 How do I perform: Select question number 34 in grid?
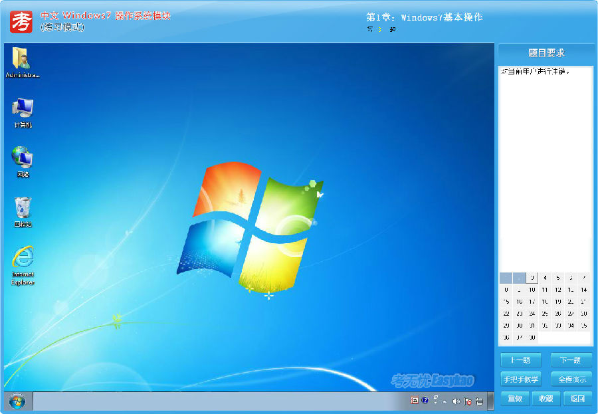[x=571, y=326]
